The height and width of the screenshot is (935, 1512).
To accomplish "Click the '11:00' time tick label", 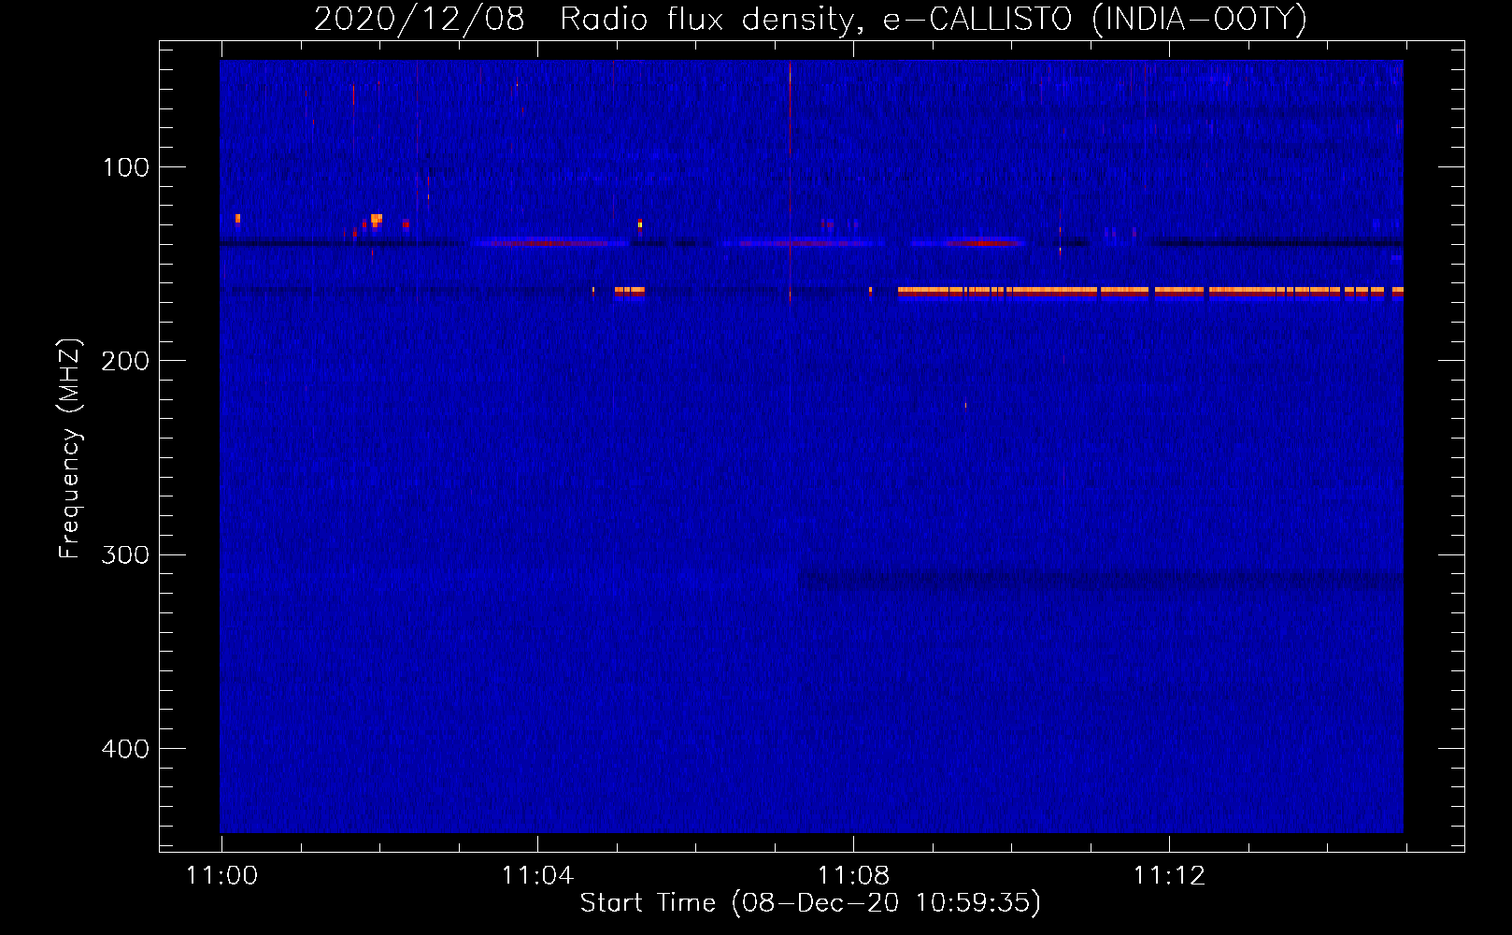I will pos(221,876).
